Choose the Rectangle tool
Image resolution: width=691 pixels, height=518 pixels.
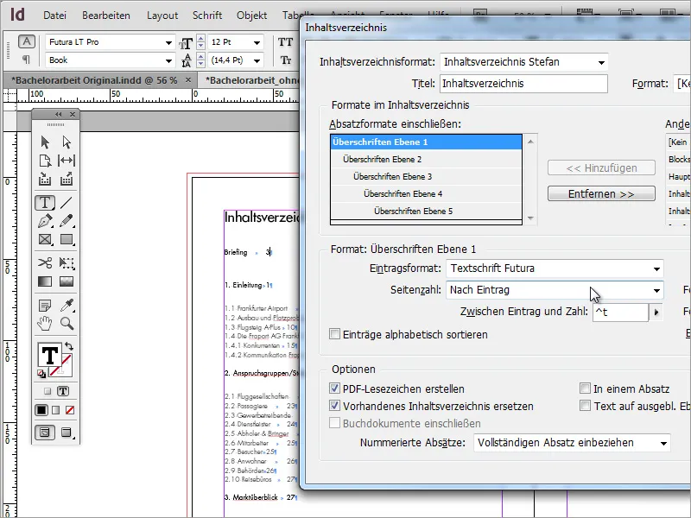[x=67, y=239]
